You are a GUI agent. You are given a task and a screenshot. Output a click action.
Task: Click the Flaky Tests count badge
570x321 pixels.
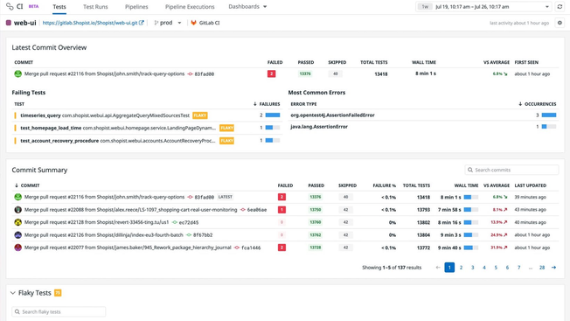tap(58, 293)
